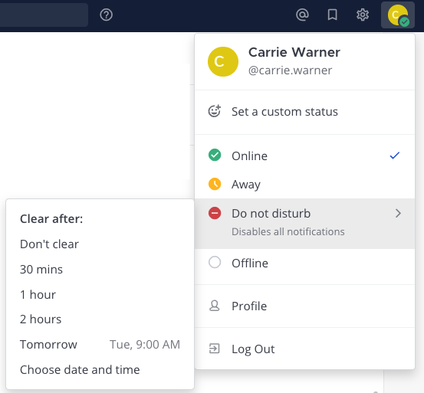Open saved posts bookmark icon
Screen dimensions: 424x393
click(x=332, y=15)
